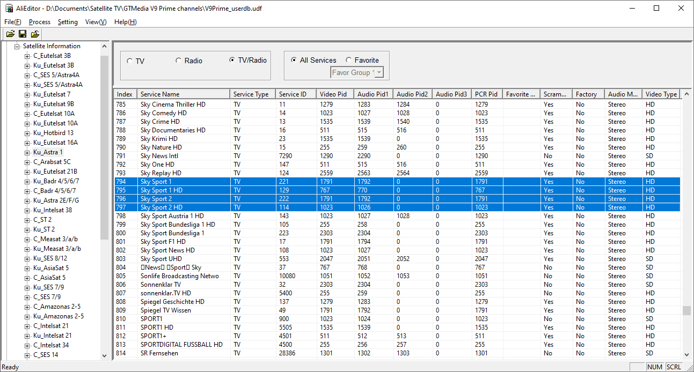Select Ku_Amazonas 2-5 satellite

coord(59,316)
